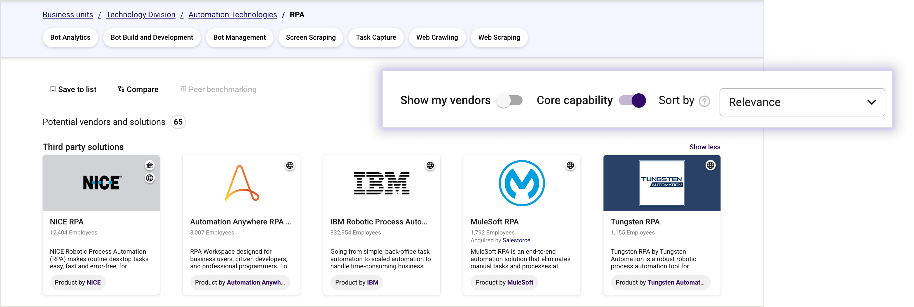914x307 pixels.
Task: Click globe icon on MuleSoft RPA card
Action: 570,166
